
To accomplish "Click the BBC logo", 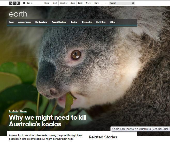I will [x=14, y=3].
